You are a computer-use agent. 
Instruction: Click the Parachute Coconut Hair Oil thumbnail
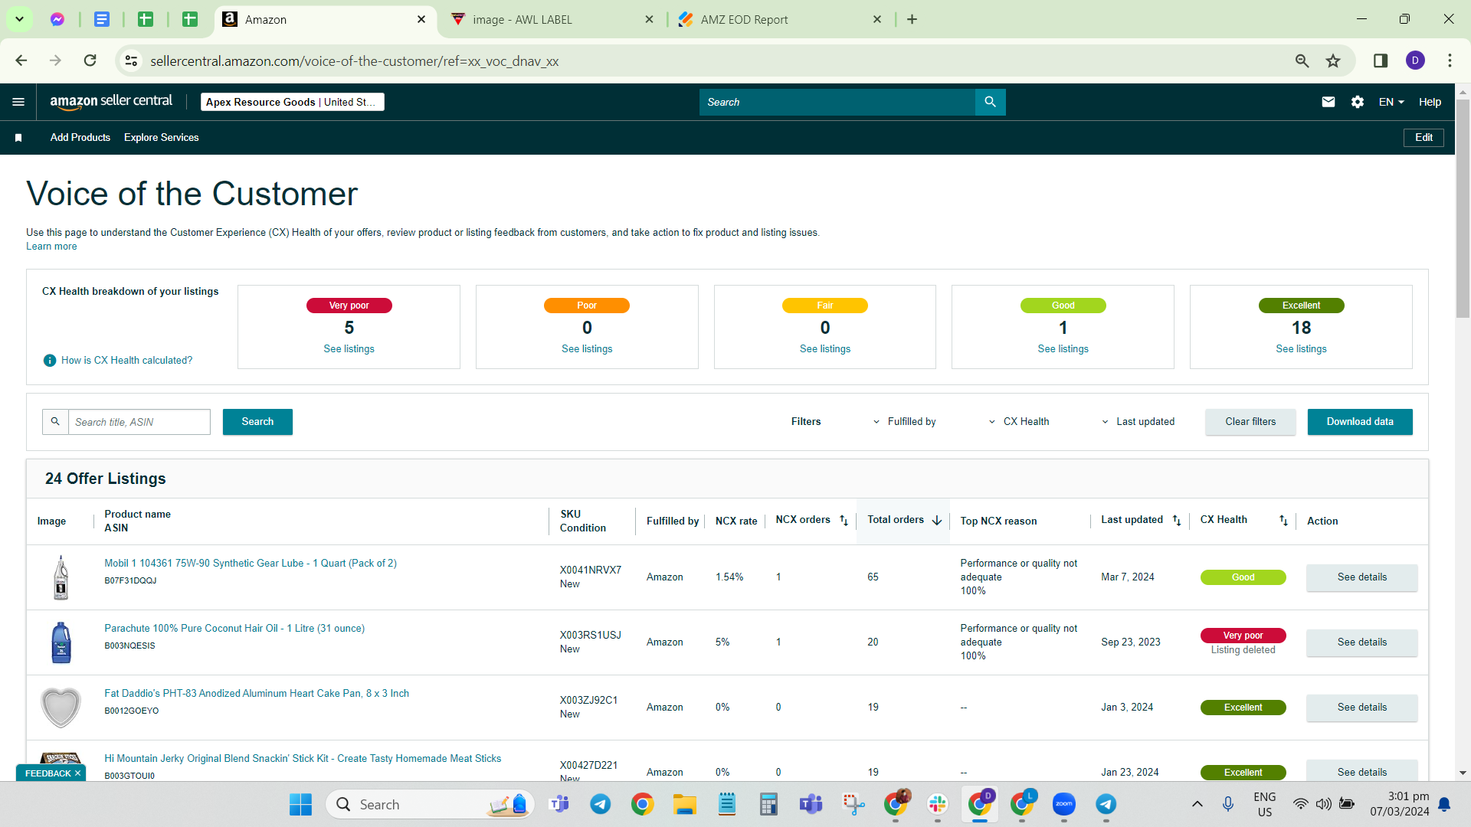tap(61, 642)
